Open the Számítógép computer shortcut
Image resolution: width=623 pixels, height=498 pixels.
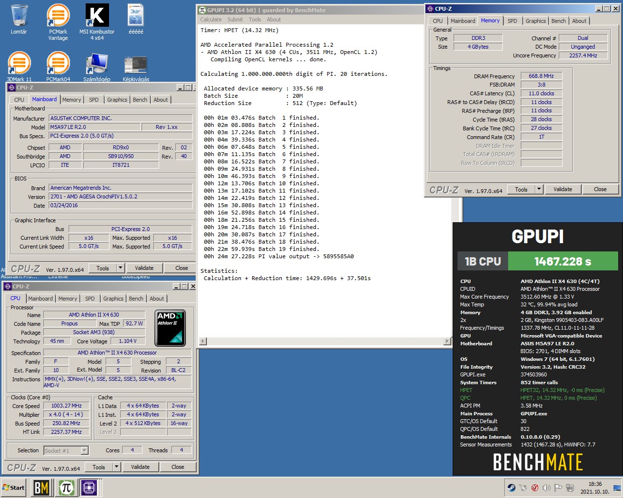[97, 66]
